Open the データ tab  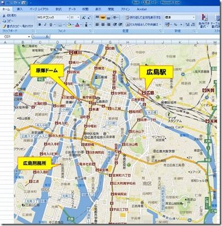click(x=72, y=9)
